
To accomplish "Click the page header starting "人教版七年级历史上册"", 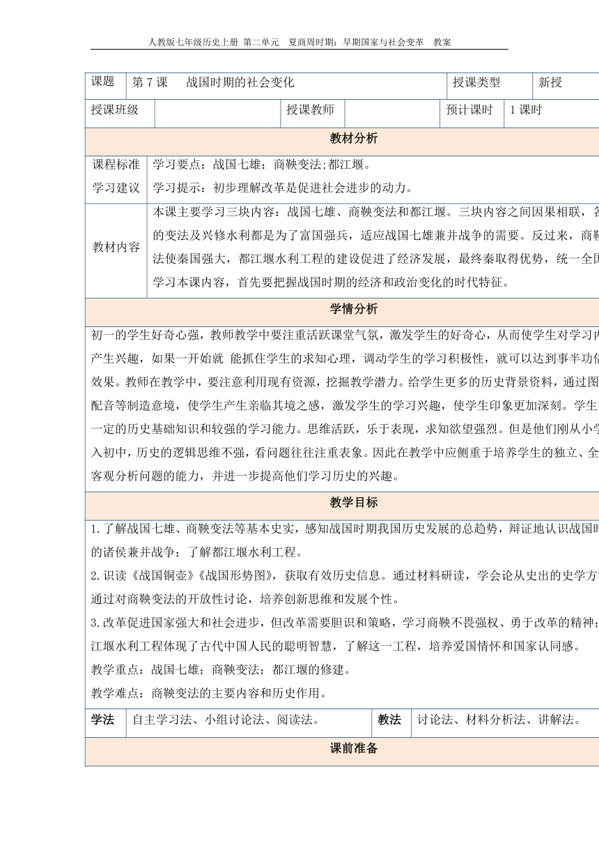I will click(x=299, y=42).
